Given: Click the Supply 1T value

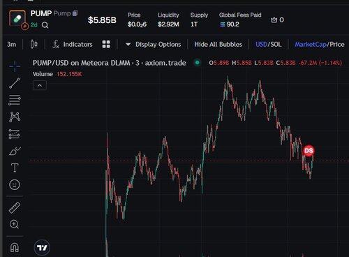Looking at the screenshot, I should pyautogui.click(x=194, y=24).
